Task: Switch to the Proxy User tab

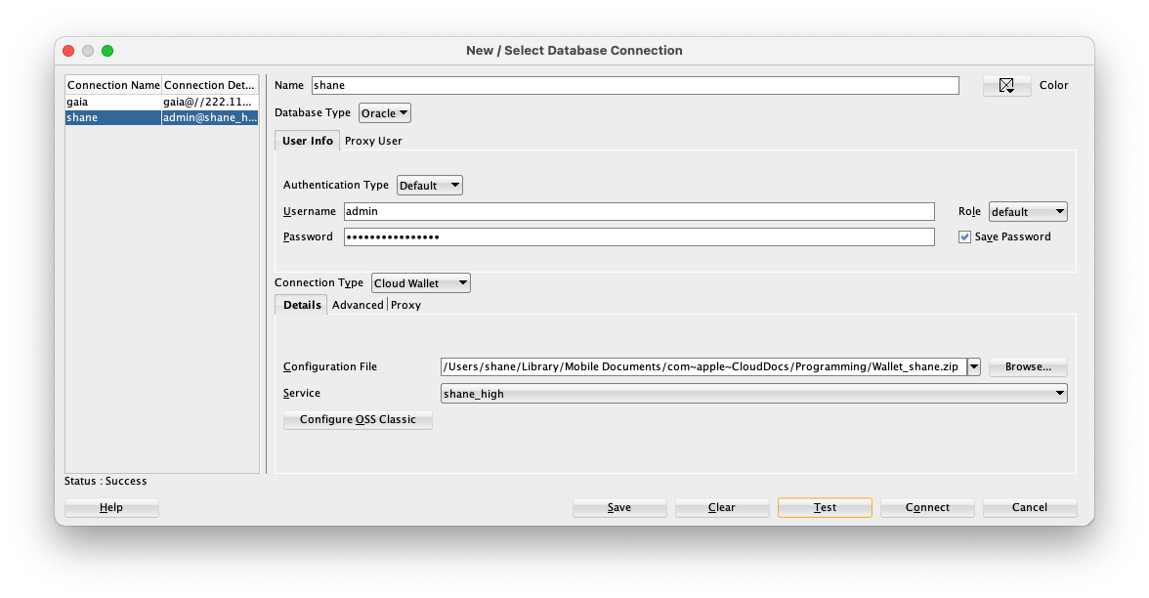Action: click(373, 141)
